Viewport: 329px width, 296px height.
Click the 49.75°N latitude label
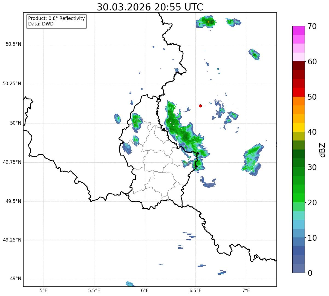click(12, 162)
